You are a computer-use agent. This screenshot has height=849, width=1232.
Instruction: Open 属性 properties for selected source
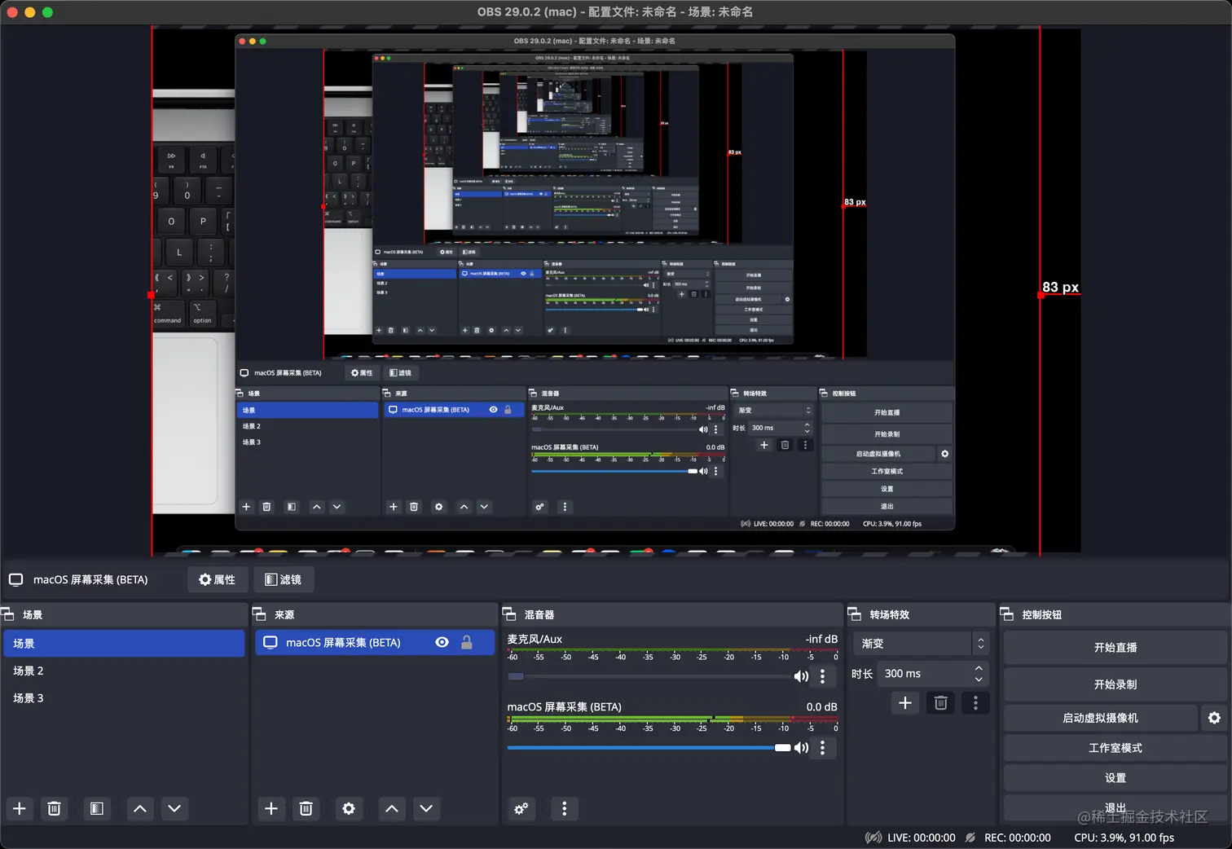click(217, 579)
